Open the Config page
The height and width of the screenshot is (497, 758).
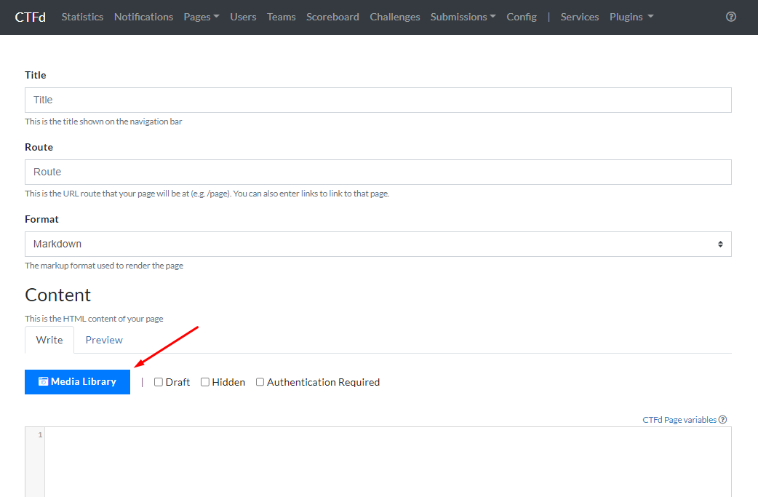point(521,17)
